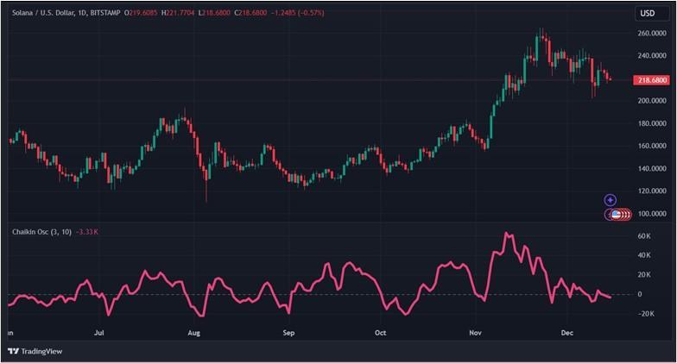Click the TradingView logo
Viewport: 677px width, 363px height.
pos(35,352)
